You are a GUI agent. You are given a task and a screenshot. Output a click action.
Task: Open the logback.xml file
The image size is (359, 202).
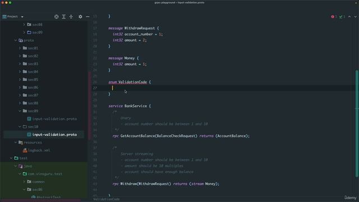pos(39,150)
